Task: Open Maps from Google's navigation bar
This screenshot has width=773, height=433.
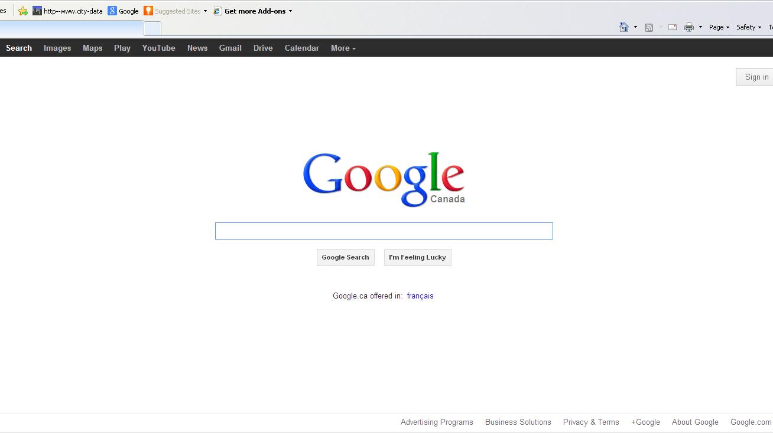Action: pyautogui.click(x=92, y=48)
